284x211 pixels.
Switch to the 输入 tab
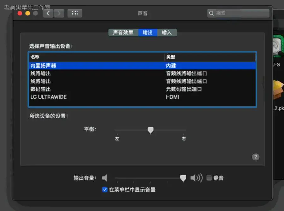click(x=167, y=33)
